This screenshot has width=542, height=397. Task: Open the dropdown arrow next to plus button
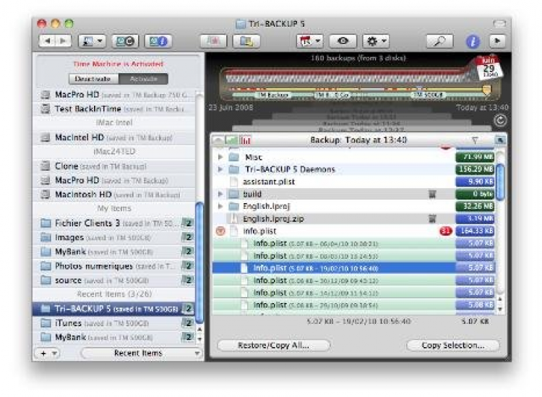[x=55, y=354]
